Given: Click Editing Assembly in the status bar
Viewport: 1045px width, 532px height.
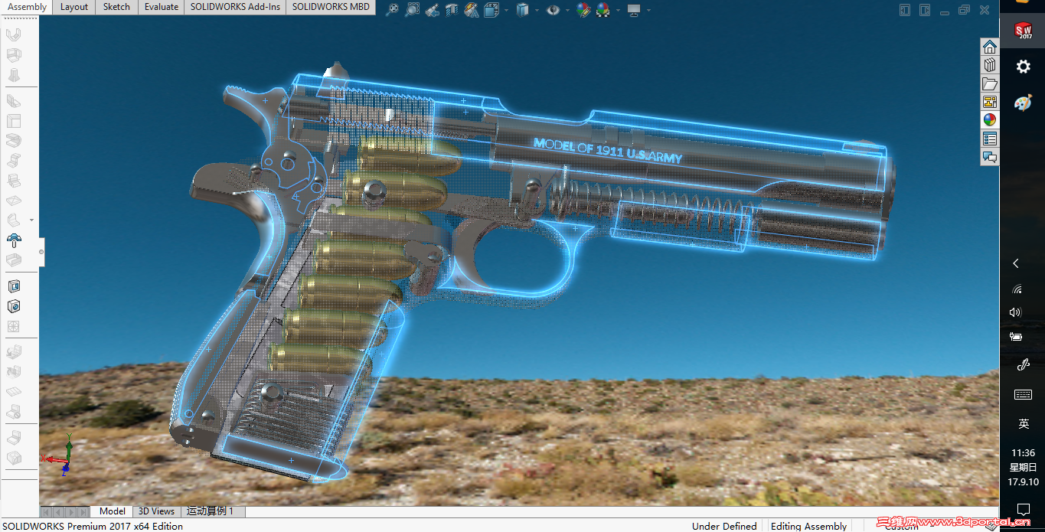Looking at the screenshot, I should tap(808, 527).
